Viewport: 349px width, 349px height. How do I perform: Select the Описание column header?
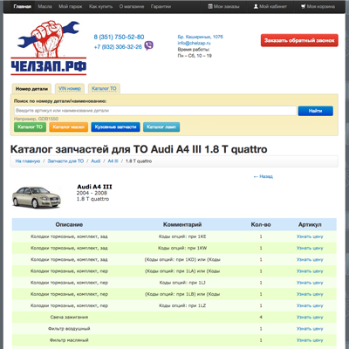(x=69, y=224)
